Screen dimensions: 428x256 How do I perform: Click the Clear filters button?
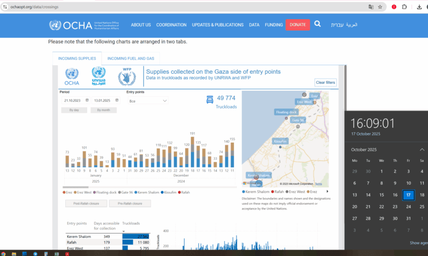(x=325, y=82)
